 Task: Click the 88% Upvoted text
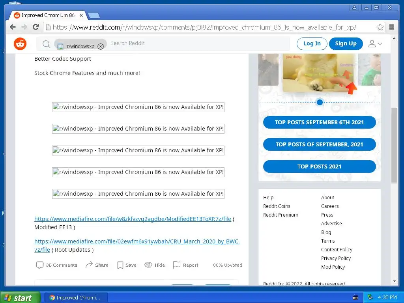click(x=228, y=265)
